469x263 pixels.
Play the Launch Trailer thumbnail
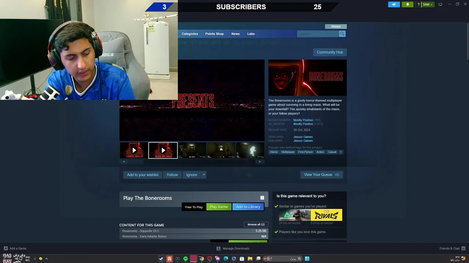point(134,150)
